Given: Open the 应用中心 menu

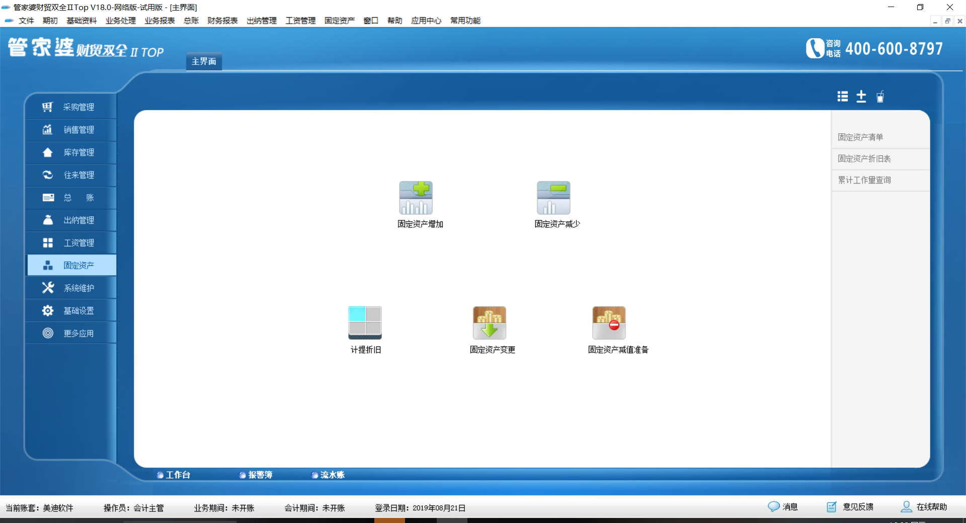Looking at the screenshot, I should coord(426,21).
